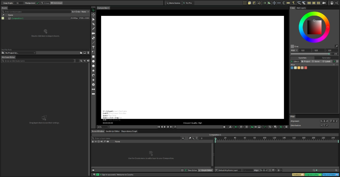
Task: Select the blue swatch in Alice palette
Action: (292, 68)
